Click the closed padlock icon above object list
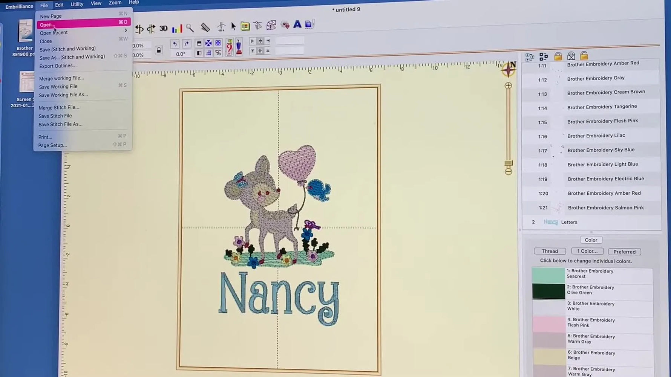Screen dimensions: 671x377 (x=558, y=56)
